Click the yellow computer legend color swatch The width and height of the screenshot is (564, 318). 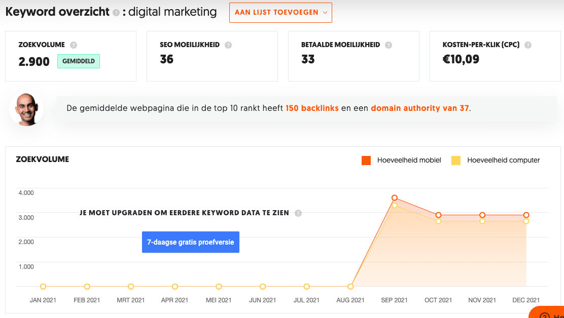(x=456, y=161)
